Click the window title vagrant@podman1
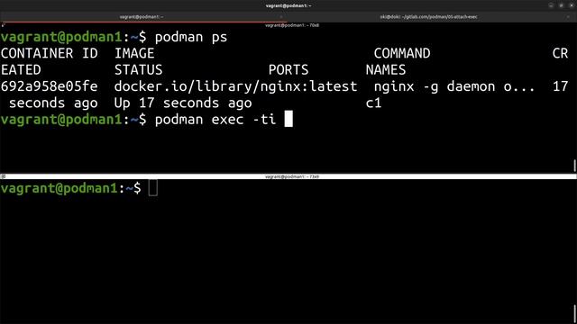 [288, 5]
